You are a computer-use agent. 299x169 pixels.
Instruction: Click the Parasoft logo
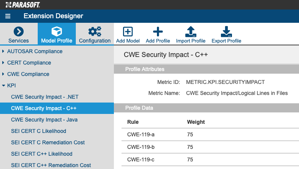[23, 5]
